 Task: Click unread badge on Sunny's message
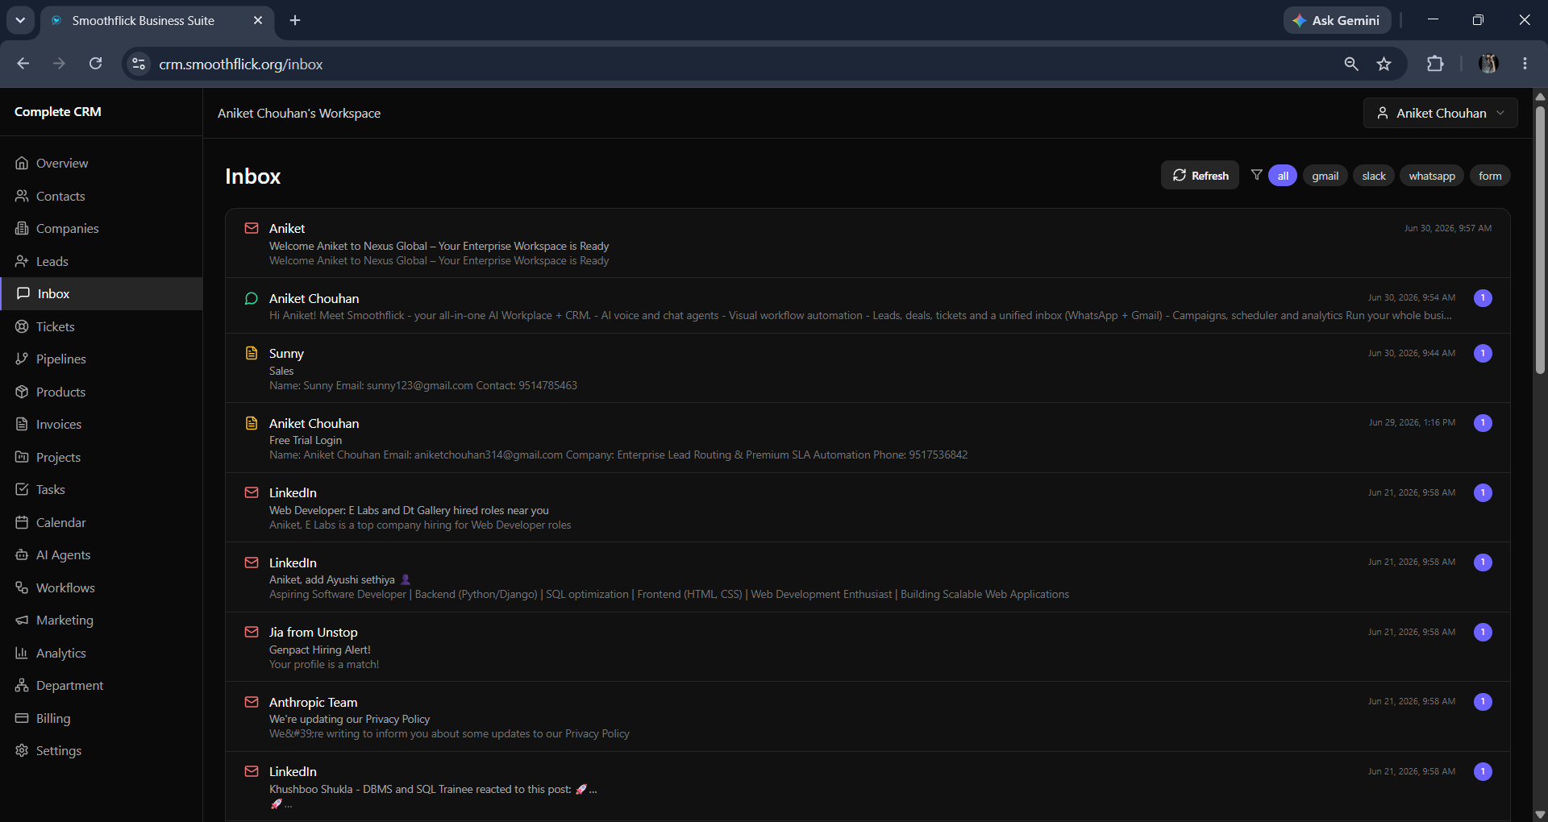[x=1483, y=353]
